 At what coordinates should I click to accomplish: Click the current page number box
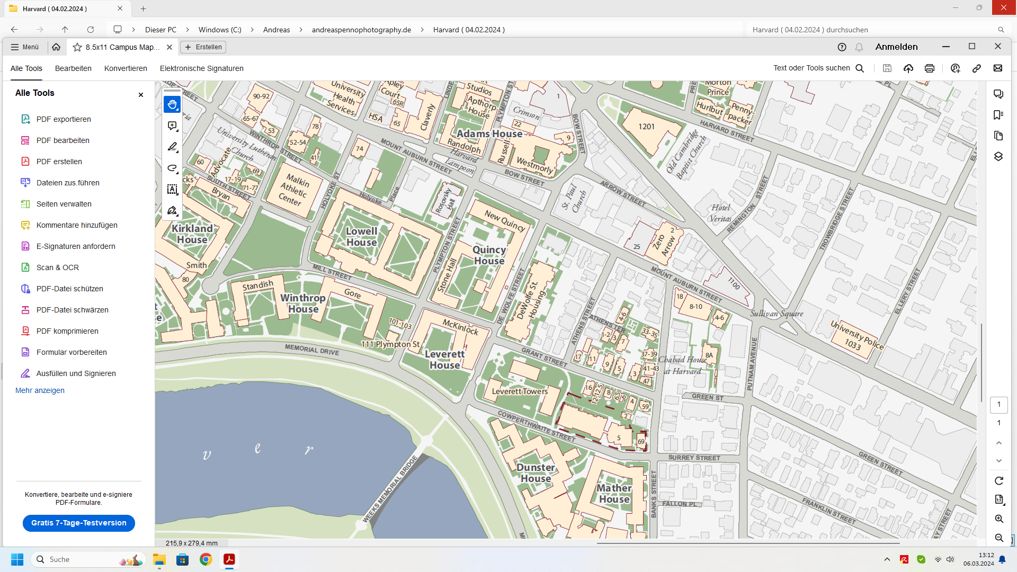point(999,405)
